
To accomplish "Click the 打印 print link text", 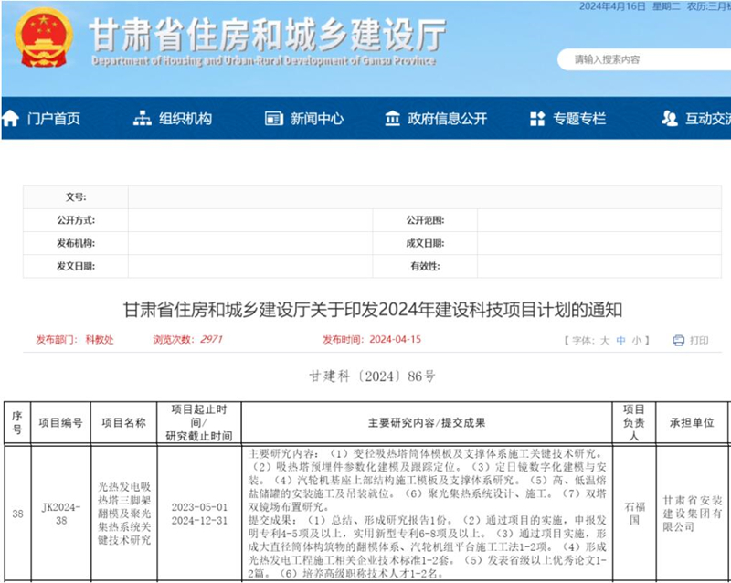I will click(x=699, y=340).
